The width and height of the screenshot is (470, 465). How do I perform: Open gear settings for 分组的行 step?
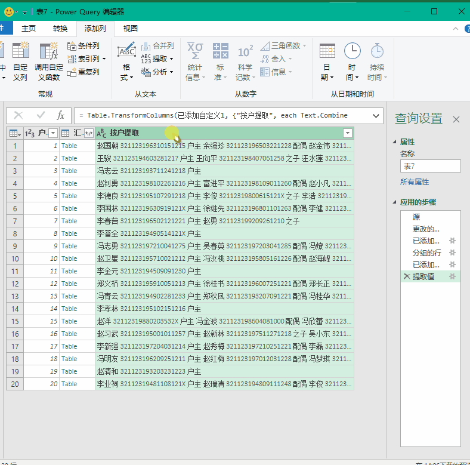click(452, 252)
